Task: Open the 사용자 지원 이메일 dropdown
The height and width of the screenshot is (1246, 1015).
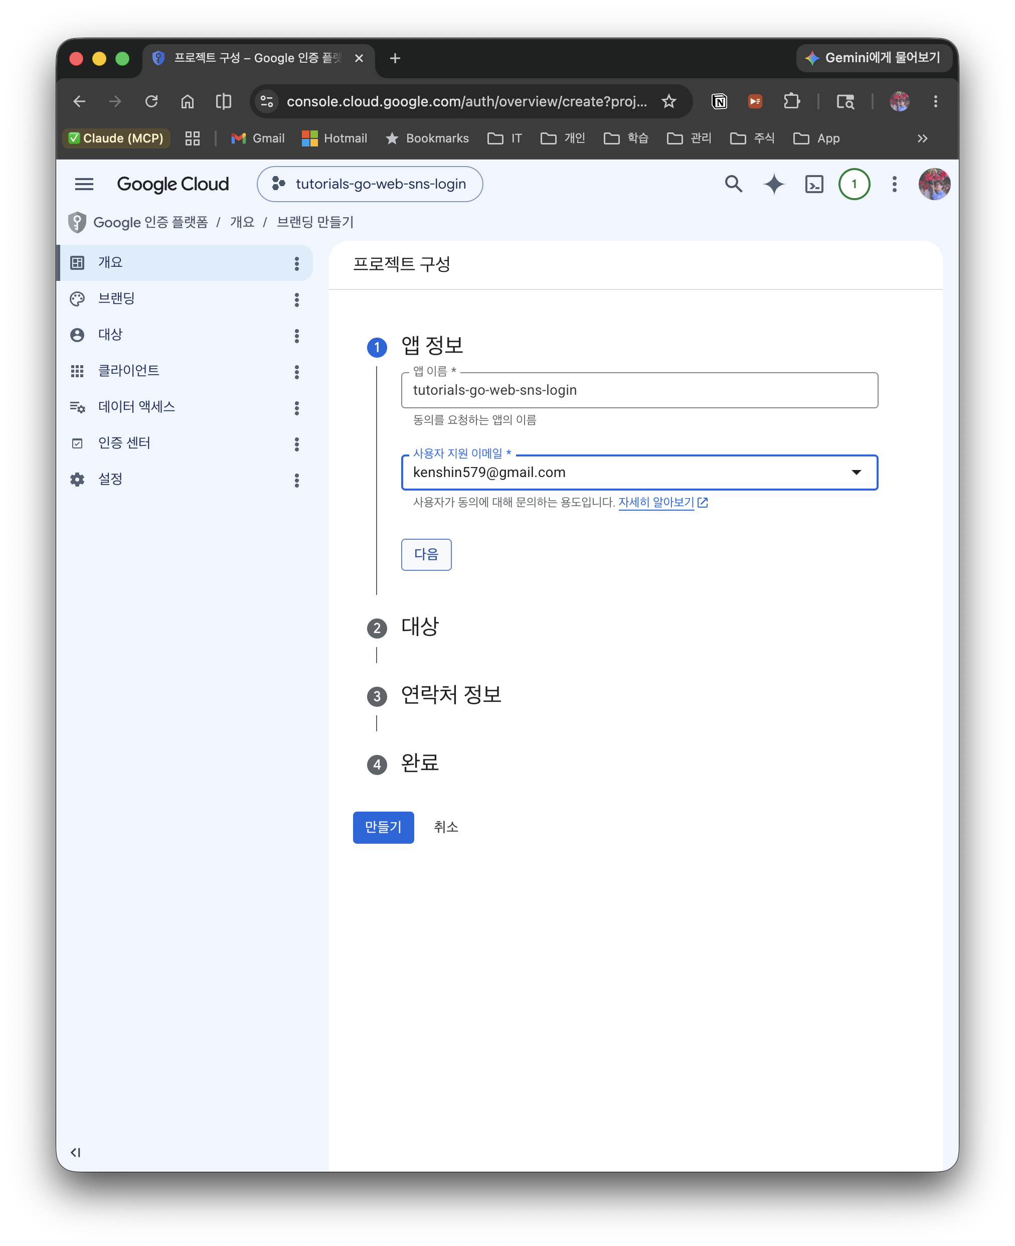Action: 639,473
